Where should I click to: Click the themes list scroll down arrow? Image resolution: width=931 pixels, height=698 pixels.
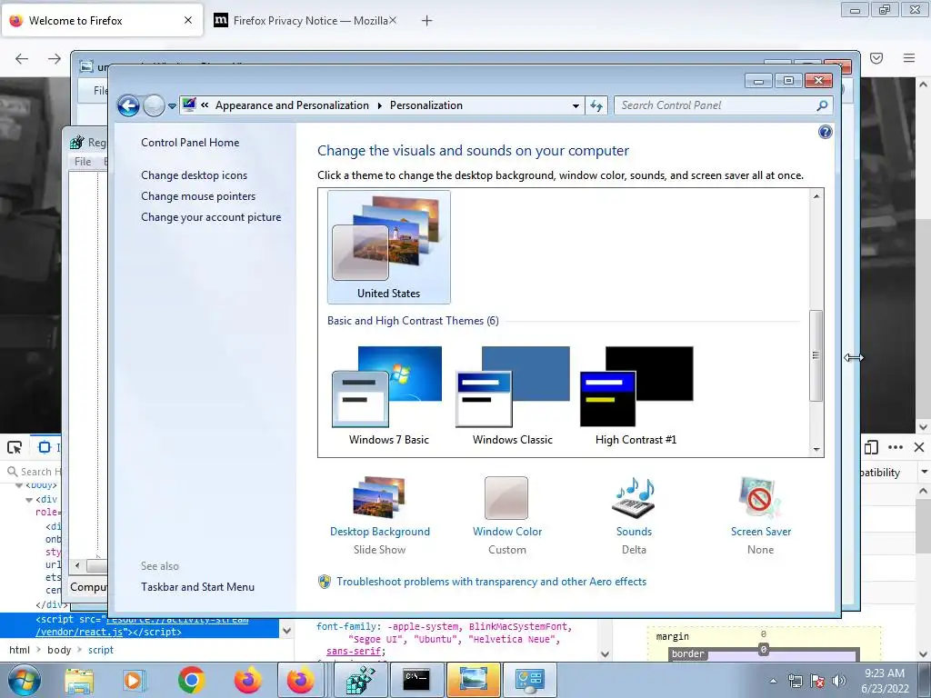(x=816, y=449)
